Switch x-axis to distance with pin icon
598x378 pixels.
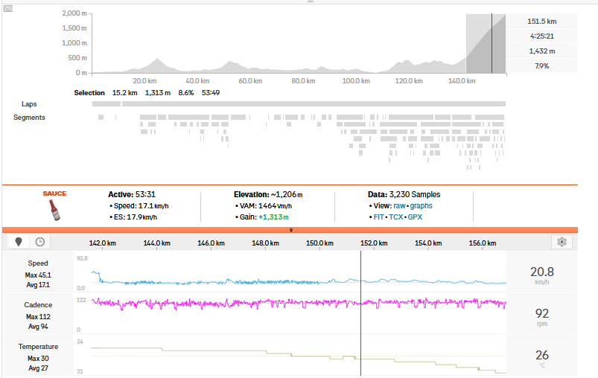[x=19, y=242]
